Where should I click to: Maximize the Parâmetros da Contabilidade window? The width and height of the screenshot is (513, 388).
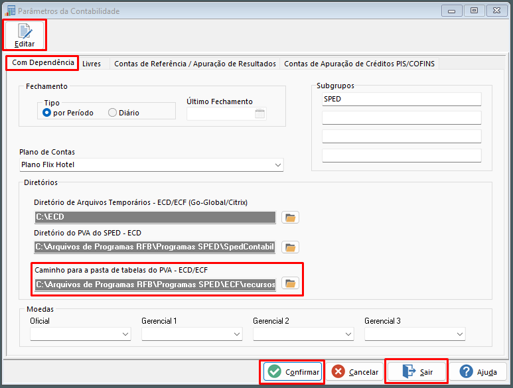pos(474,11)
